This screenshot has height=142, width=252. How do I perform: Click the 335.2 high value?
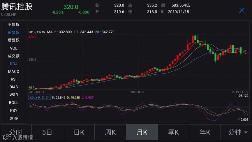click(x=152, y=5)
